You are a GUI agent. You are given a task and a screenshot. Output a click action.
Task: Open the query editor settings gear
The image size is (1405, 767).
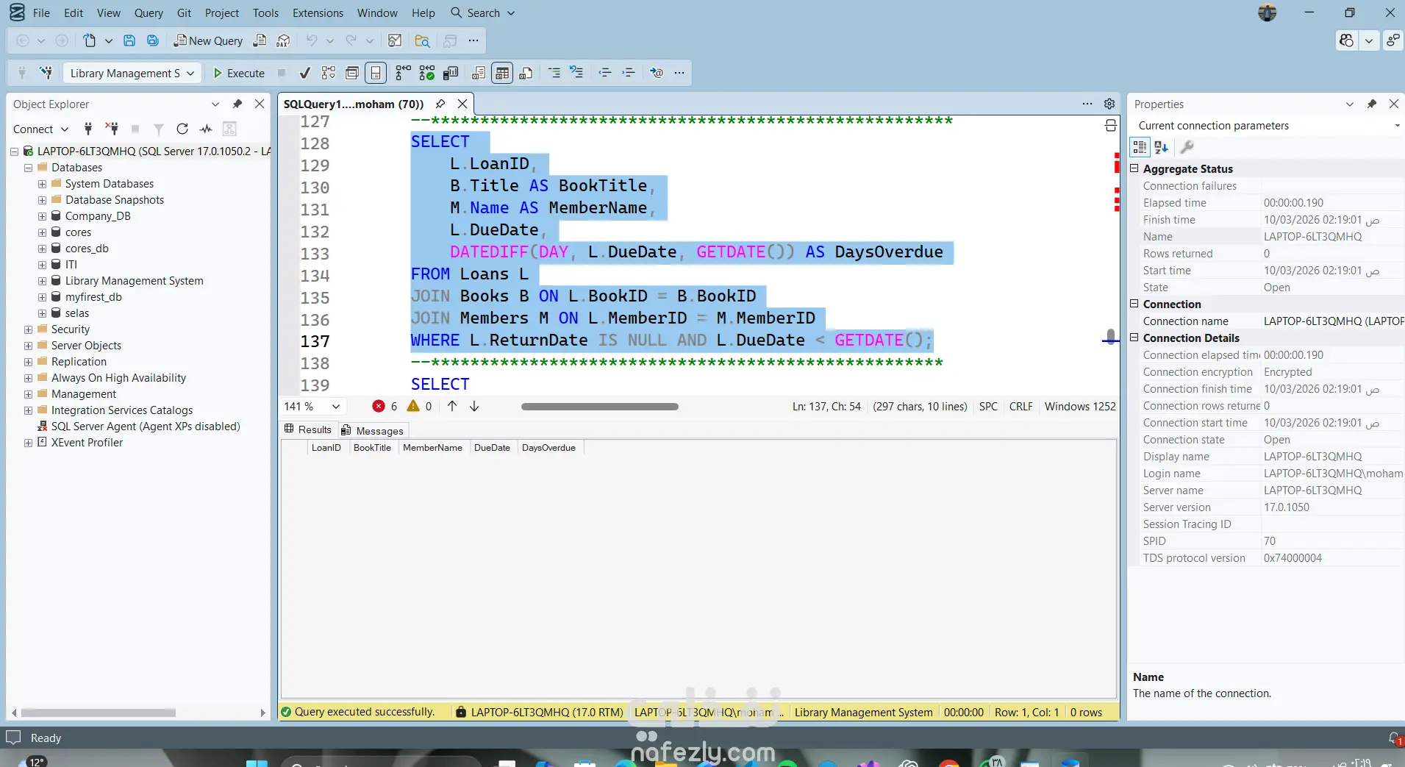pyautogui.click(x=1109, y=104)
